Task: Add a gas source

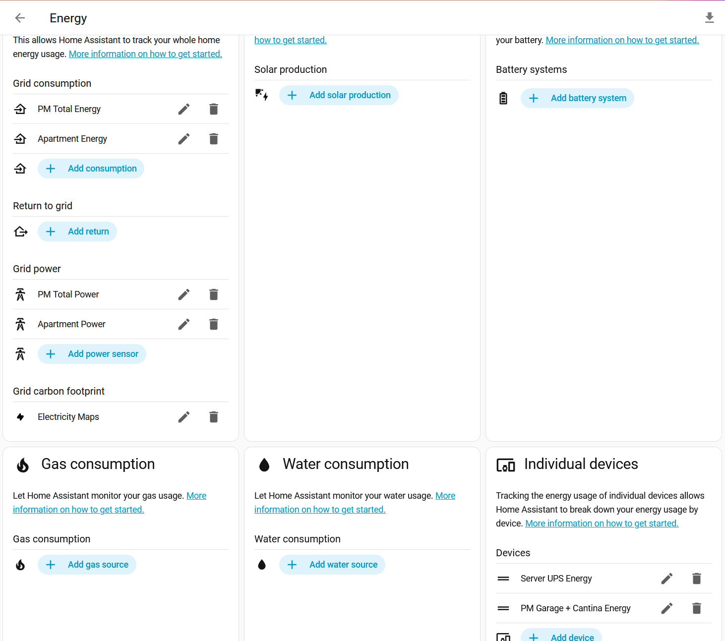Action: point(87,565)
